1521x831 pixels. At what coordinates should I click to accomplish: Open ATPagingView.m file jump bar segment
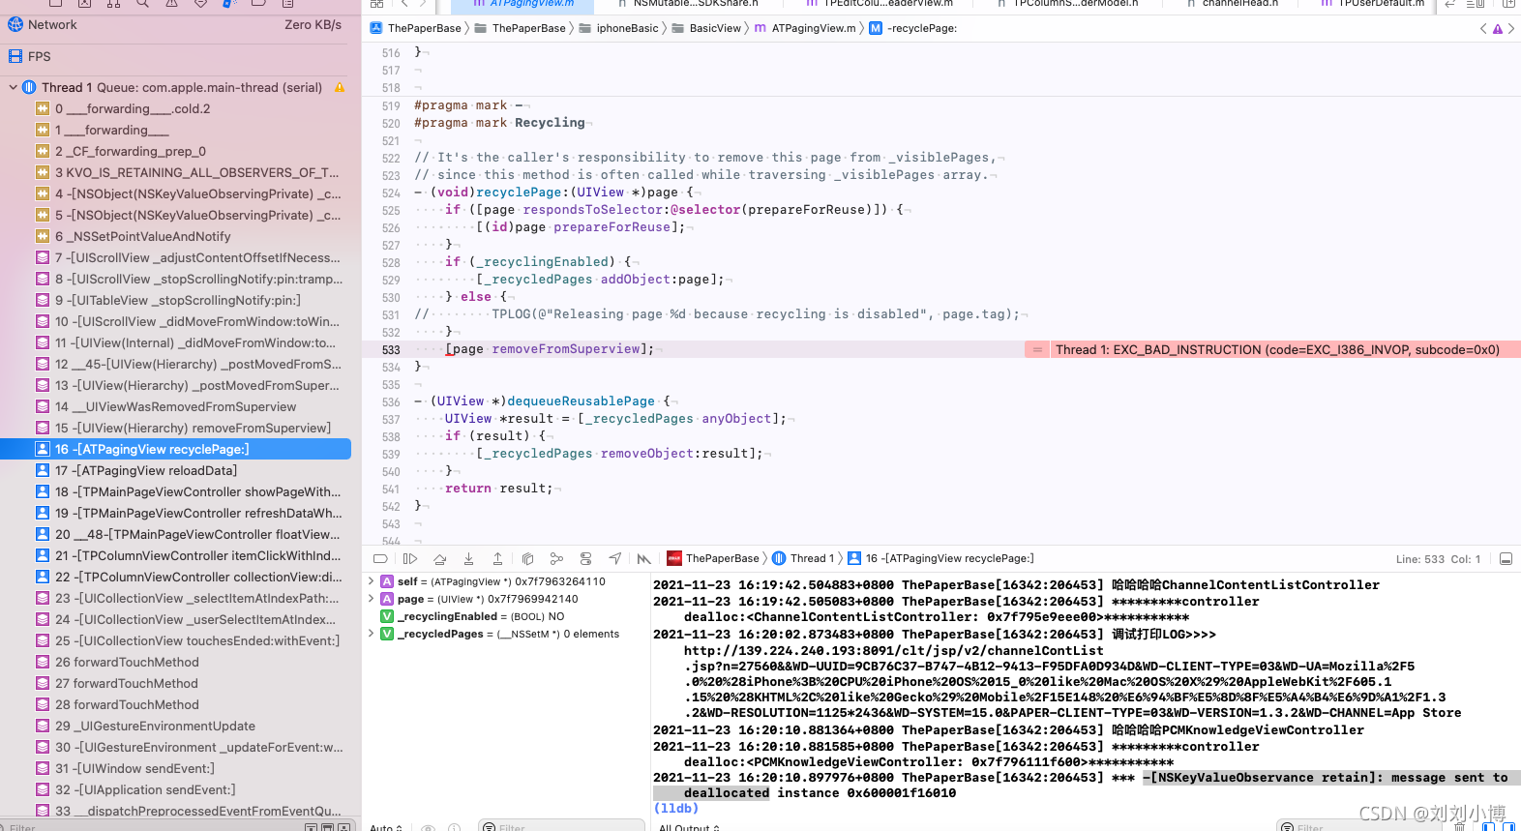(806, 28)
